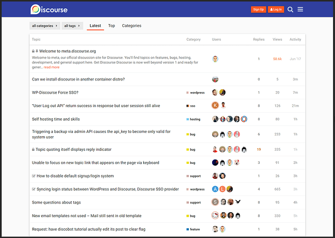335x238 pixels.
Task: Click first avatar in Self hosting time row
Action: click(215, 119)
